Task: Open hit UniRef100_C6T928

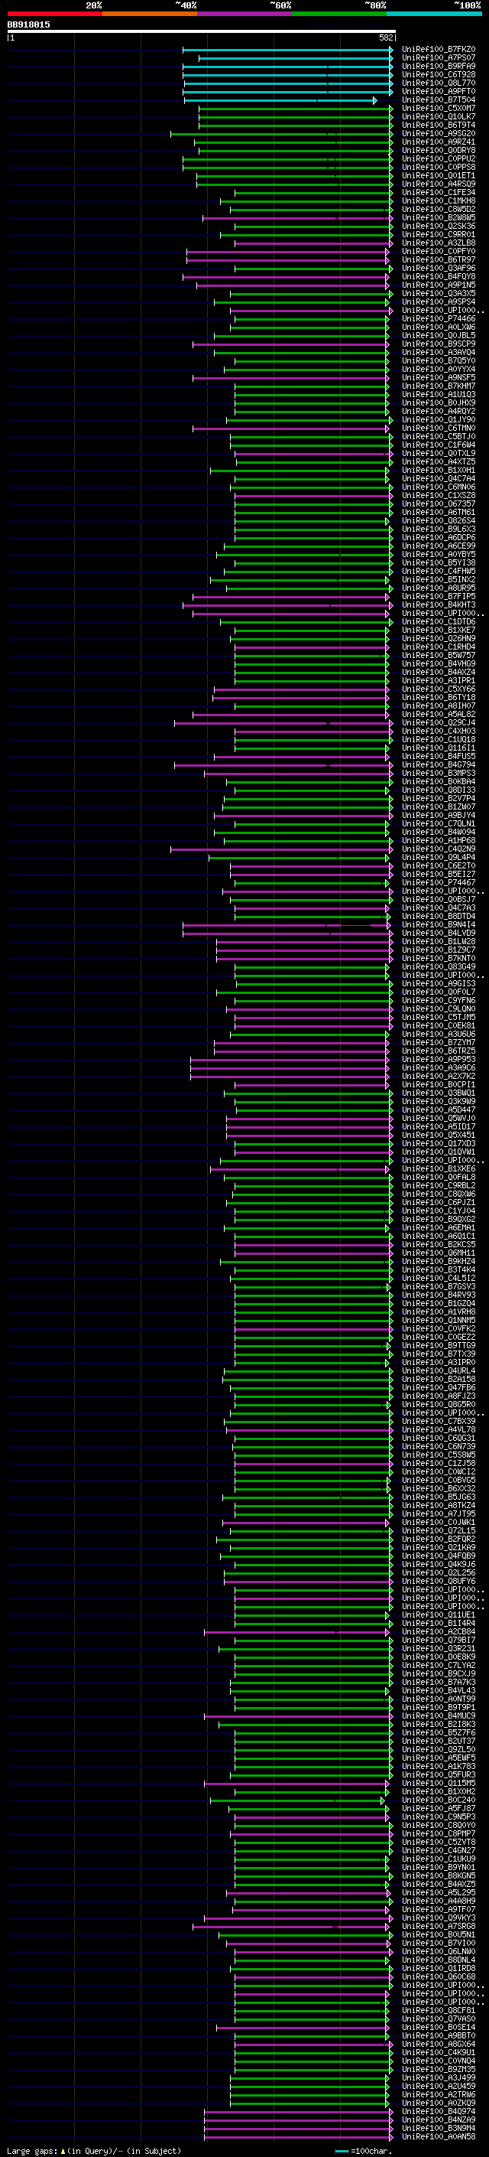Action: (x=438, y=74)
